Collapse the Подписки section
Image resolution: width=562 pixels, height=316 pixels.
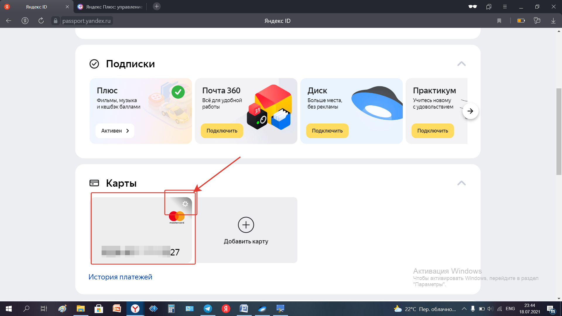(461, 64)
